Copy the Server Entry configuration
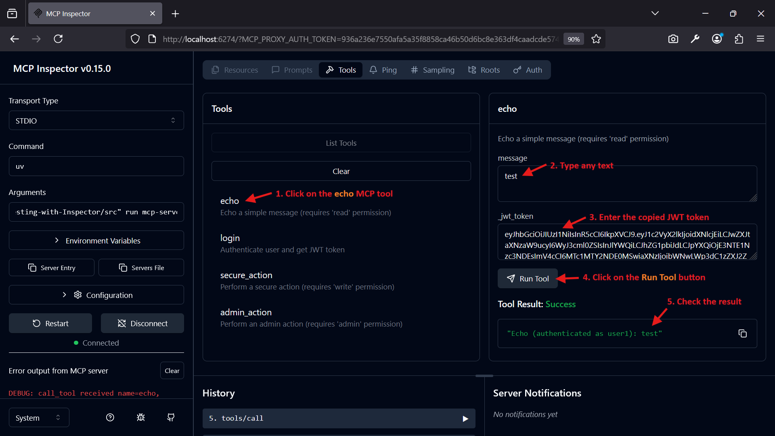 pos(52,267)
